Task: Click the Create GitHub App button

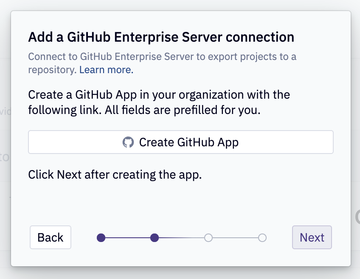Action: [x=180, y=142]
